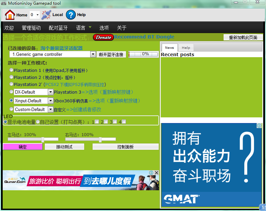Open the DX-Default mode dropdown
Screen dimensions: 266x211
[50, 92]
